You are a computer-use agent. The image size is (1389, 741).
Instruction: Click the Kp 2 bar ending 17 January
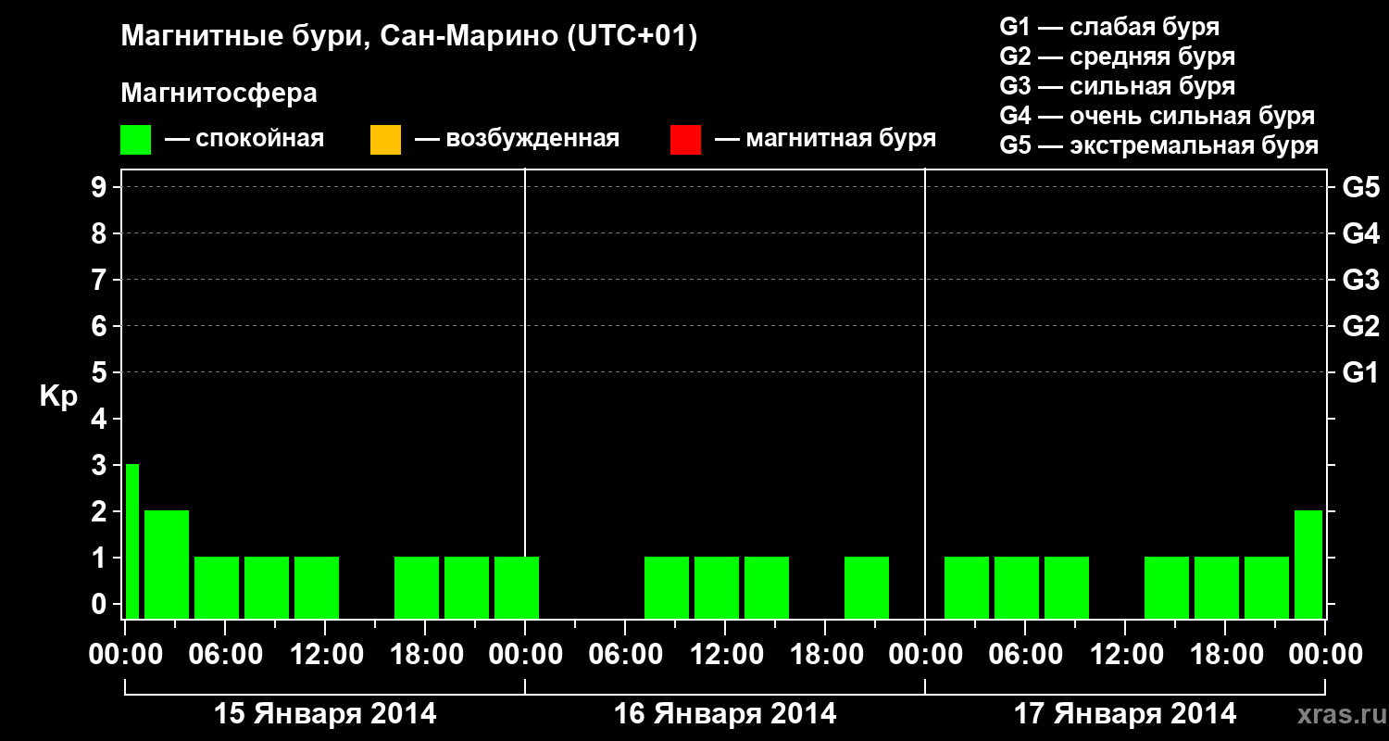1308,564
